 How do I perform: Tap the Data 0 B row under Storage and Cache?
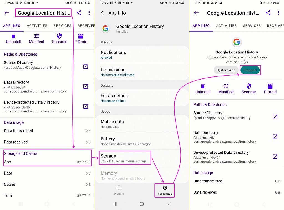pyautogui.click(x=47, y=173)
